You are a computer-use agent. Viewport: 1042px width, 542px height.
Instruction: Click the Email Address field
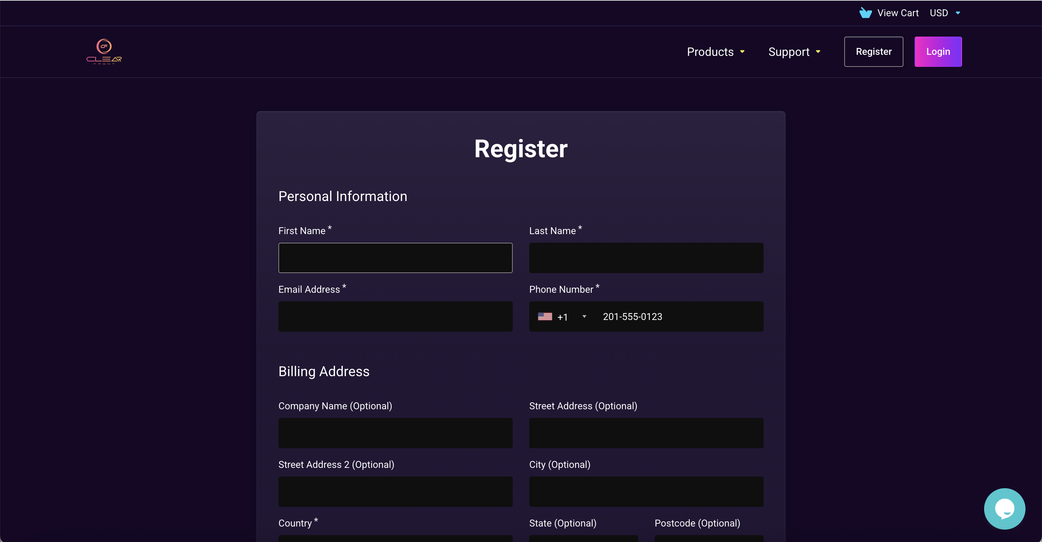(395, 317)
